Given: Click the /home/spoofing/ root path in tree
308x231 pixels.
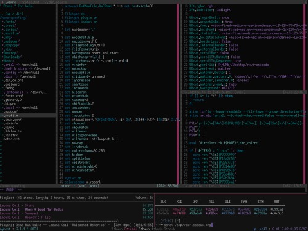Looking at the screenshot, I should click(x=14, y=18).
